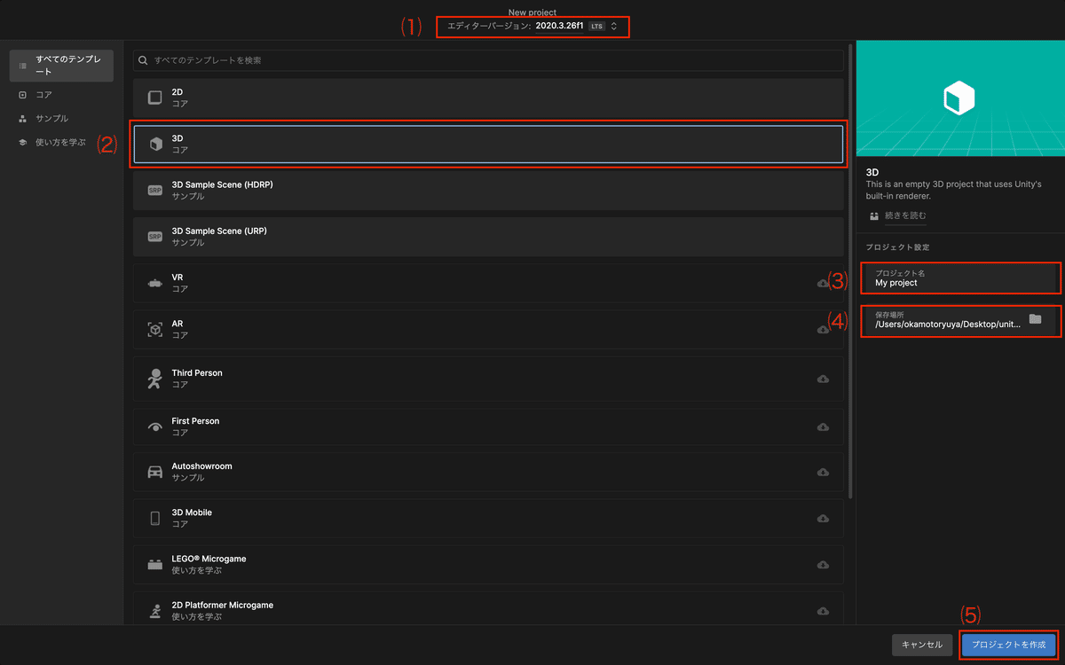Select the 2D Platformer Microgame template

[488, 608]
